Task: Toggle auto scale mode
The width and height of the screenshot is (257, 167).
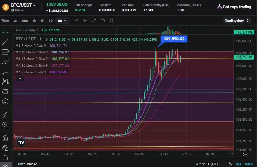Action: click(249, 164)
